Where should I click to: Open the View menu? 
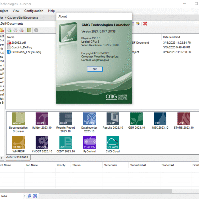click(16, 11)
